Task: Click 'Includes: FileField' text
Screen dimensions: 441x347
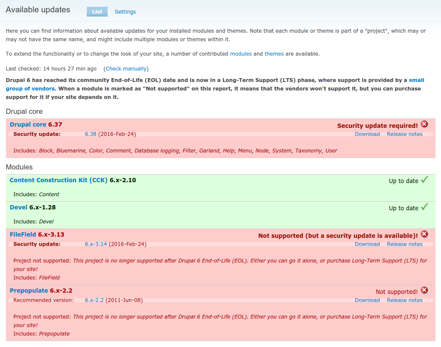Action: (x=37, y=278)
